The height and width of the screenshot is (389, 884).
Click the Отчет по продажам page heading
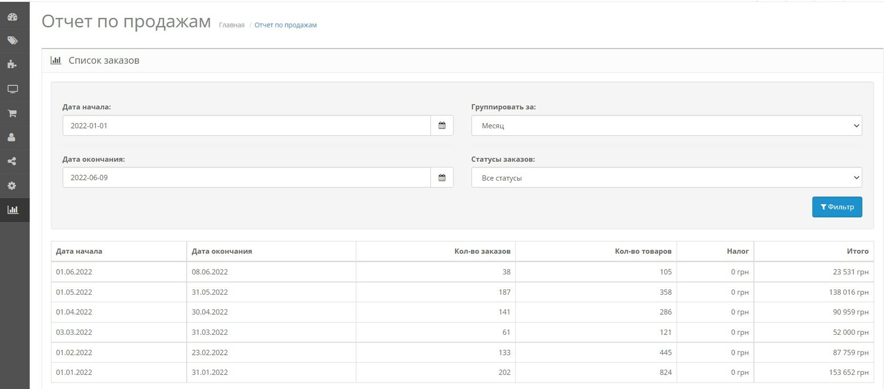click(126, 22)
